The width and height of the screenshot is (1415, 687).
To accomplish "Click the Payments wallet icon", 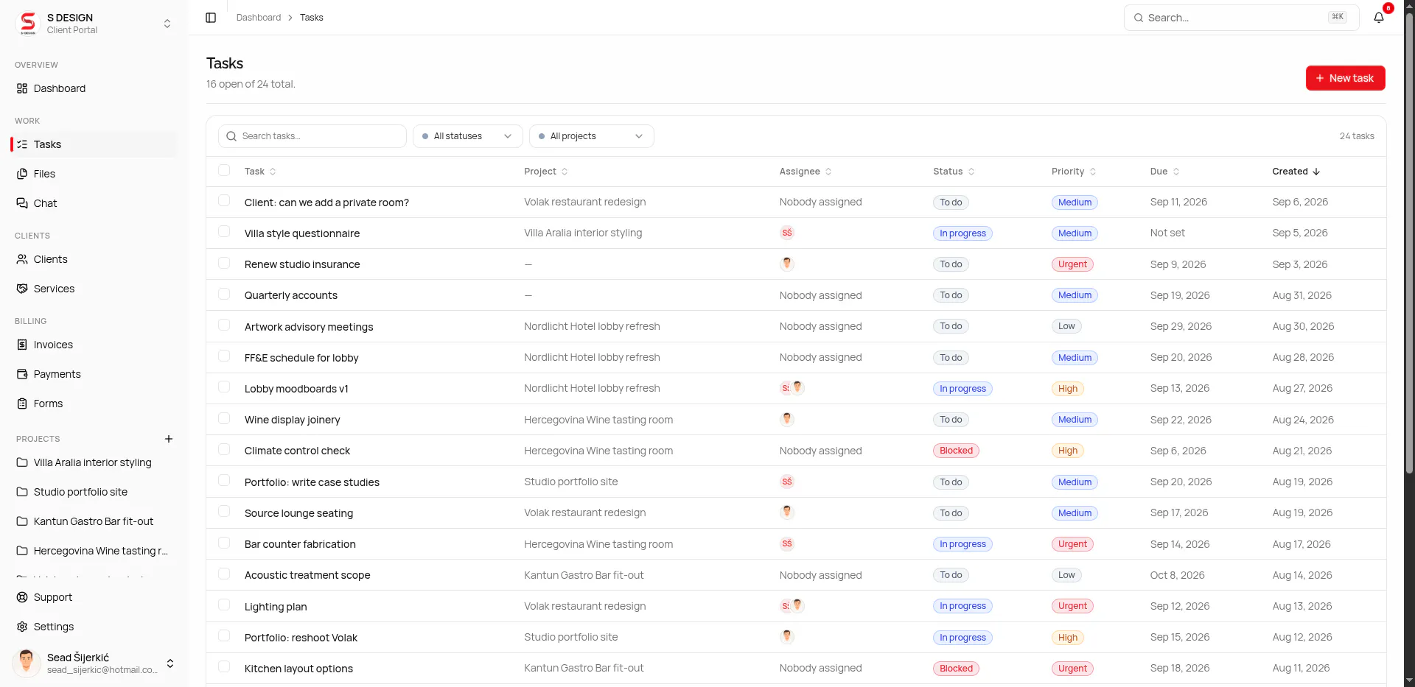I will pos(22,374).
